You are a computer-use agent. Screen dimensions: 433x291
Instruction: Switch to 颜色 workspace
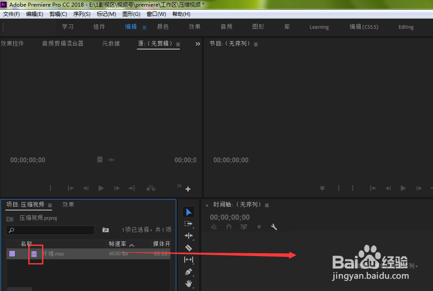163,27
